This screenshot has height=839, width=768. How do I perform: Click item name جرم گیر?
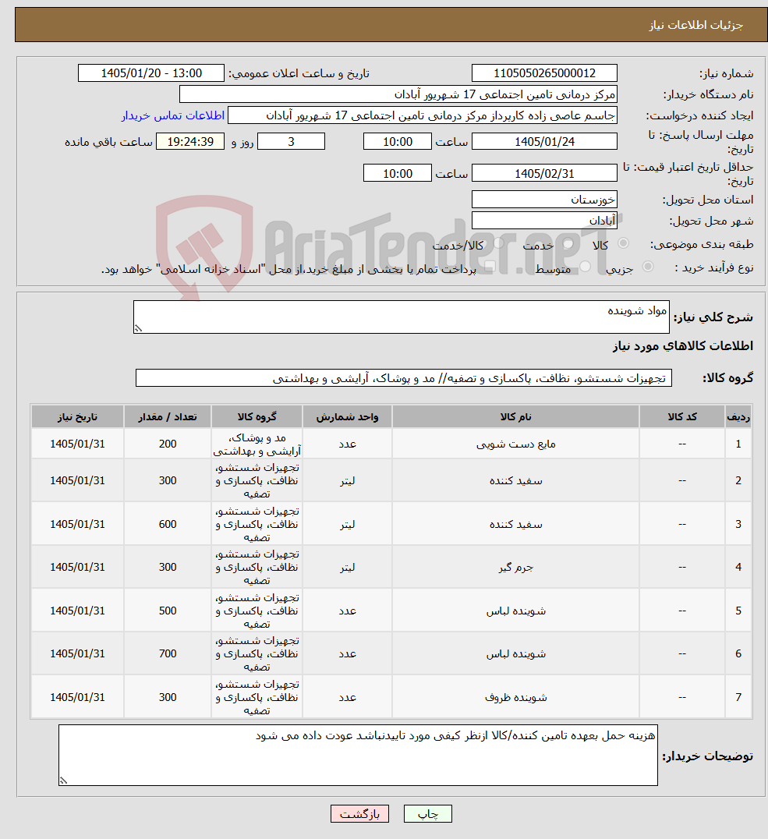tap(515, 567)
